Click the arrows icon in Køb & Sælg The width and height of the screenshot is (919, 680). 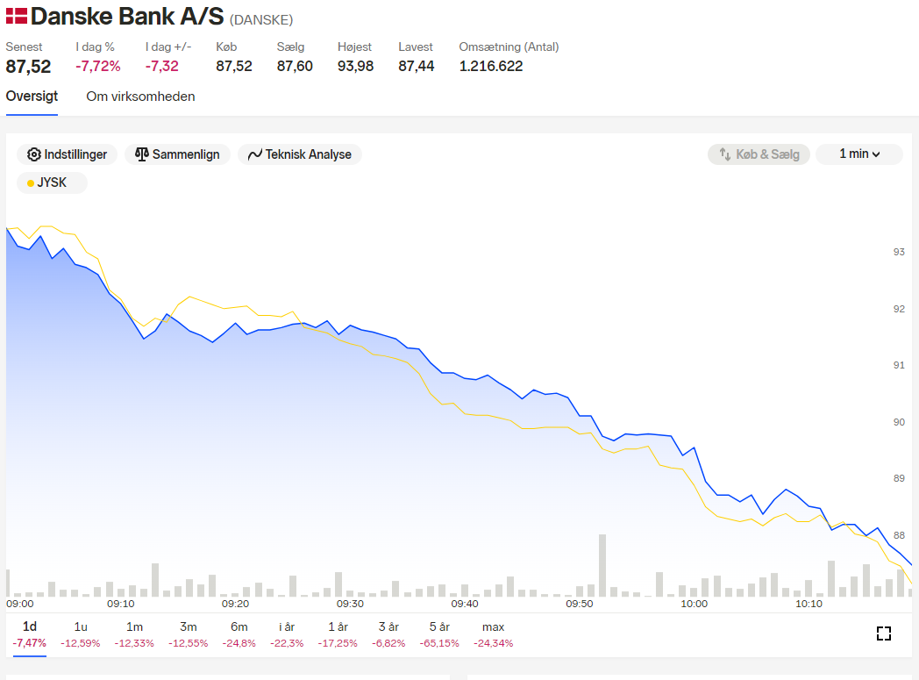[725, 154]
